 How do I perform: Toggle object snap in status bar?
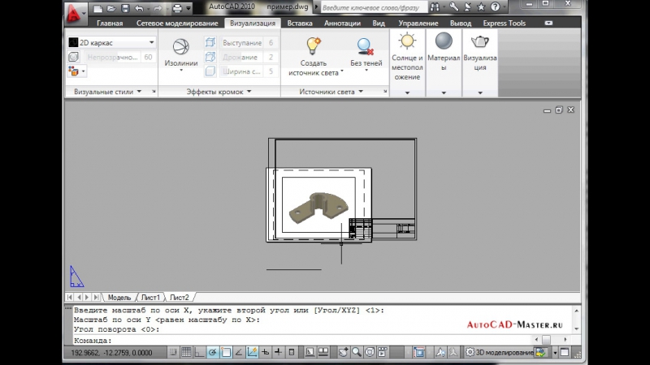[x=226, y=352]
